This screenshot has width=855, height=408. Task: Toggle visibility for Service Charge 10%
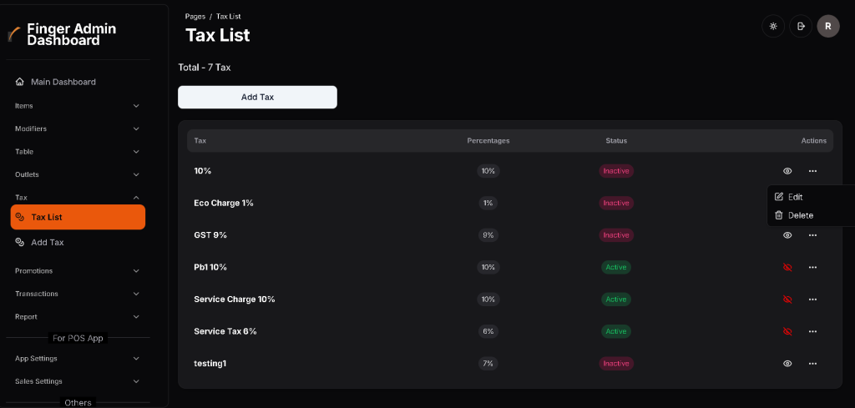787,300
